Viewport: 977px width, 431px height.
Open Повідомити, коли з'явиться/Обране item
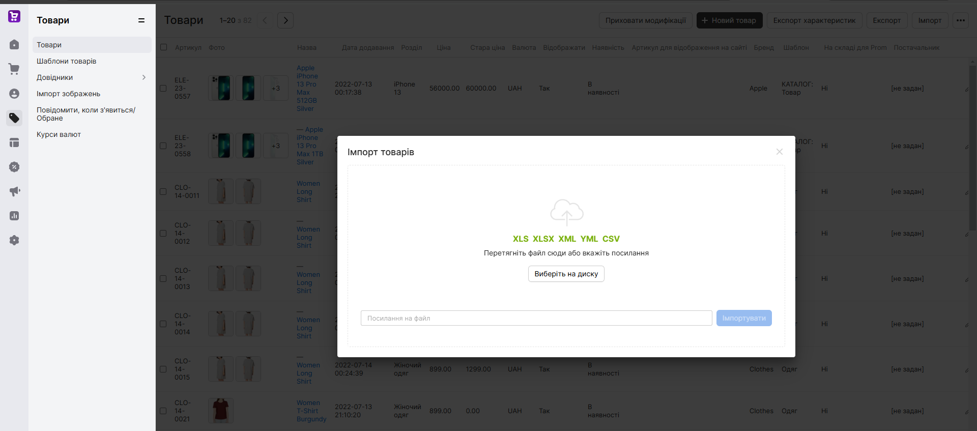pyautogui.click(x=92, y=114)
